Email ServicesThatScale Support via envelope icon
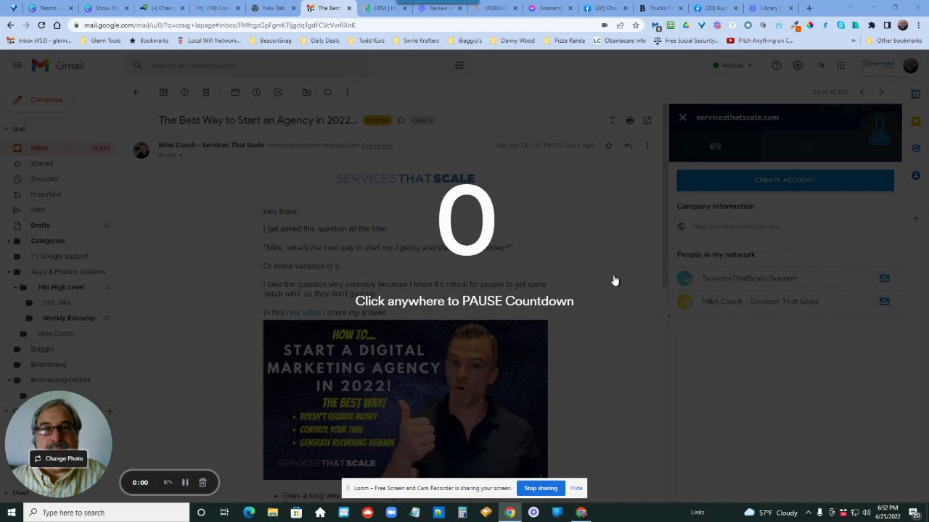The image size is (929, 522). [x=884, y=278]
